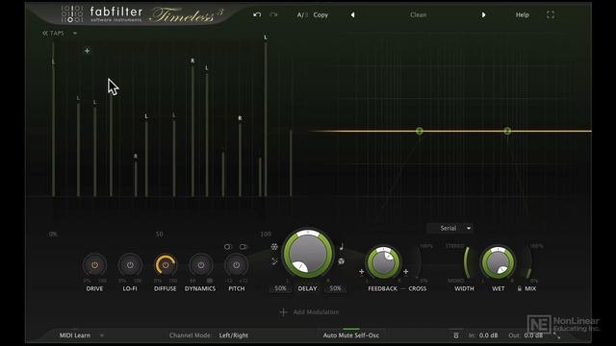Click the stereo Width slider arc
This screenshot has width=616, height=346.
(466, 262)
